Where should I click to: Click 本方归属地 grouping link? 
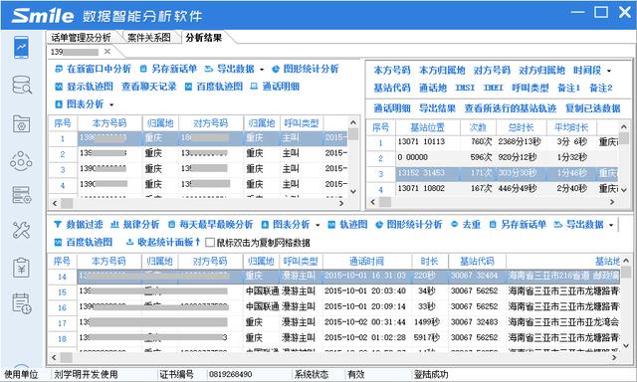click(442, 71)
